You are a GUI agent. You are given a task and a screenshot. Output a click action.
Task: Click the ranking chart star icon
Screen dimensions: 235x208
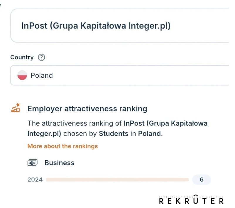[x=16, y=109]
